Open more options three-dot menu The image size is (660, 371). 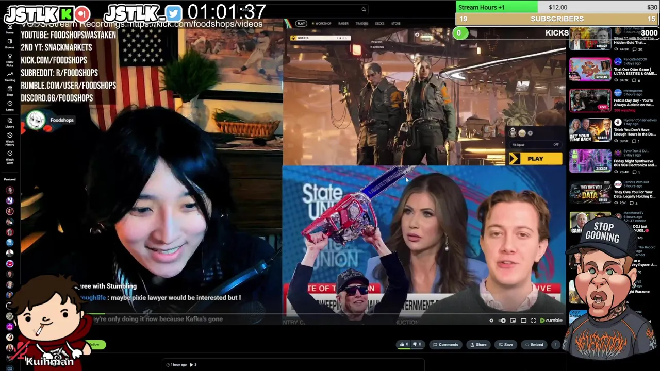pos(556,344)
